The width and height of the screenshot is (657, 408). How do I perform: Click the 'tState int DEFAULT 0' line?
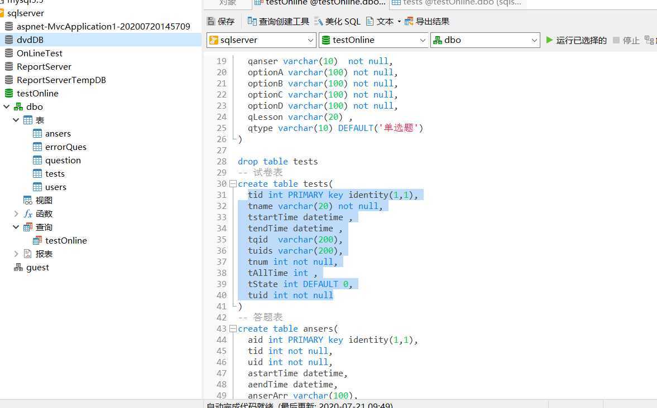click(300, 284)
